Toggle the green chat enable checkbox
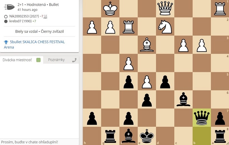This screenshot has height=145, width=229. pos(38,60)
